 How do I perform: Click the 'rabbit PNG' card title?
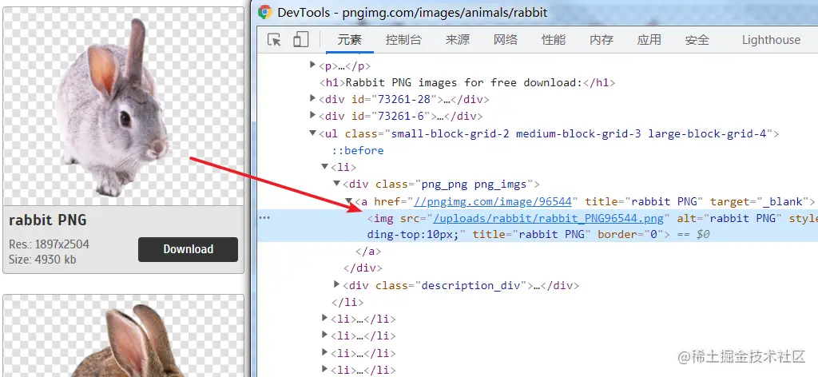(x=47, y=220)
